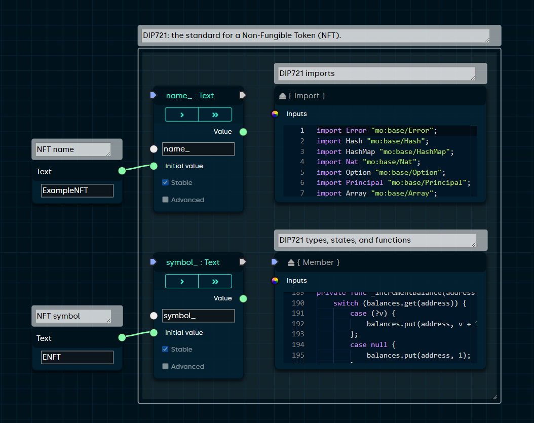Click the NFT name comment box
Screen dimensions: 534x423
[73, 149]
